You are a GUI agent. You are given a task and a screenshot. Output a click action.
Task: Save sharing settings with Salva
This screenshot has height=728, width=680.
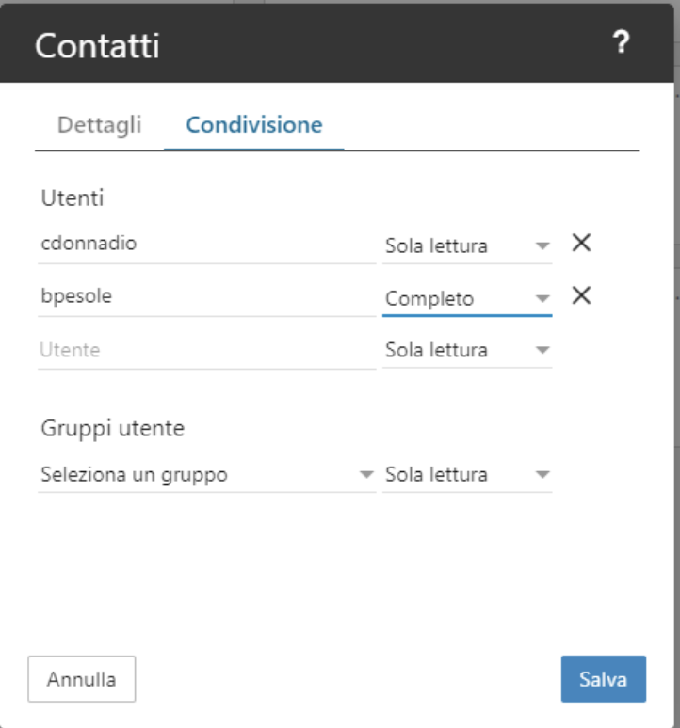point(604,679)
